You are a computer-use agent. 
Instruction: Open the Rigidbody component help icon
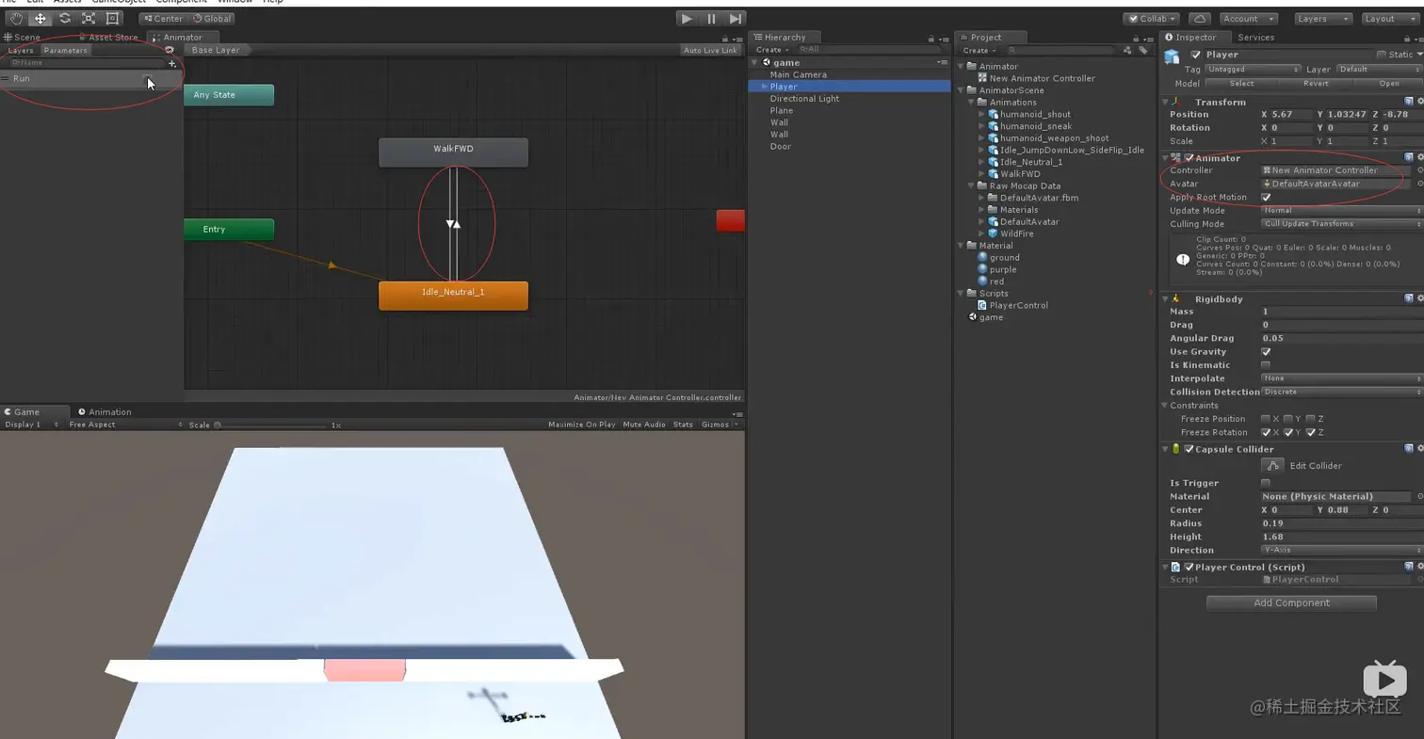(1409, 298)
